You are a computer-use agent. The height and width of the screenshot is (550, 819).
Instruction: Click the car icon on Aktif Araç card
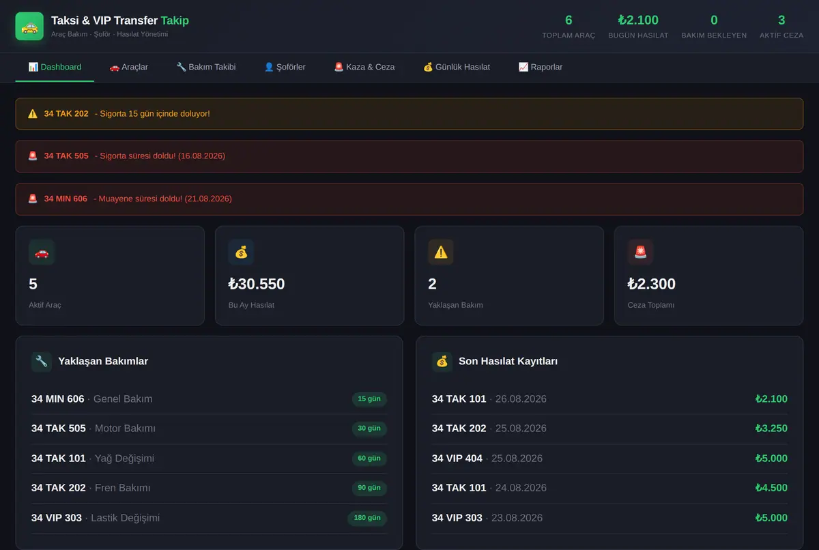click(42, 252)
